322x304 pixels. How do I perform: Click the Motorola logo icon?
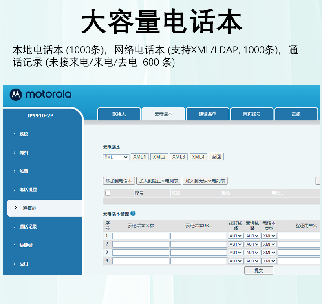16,95
